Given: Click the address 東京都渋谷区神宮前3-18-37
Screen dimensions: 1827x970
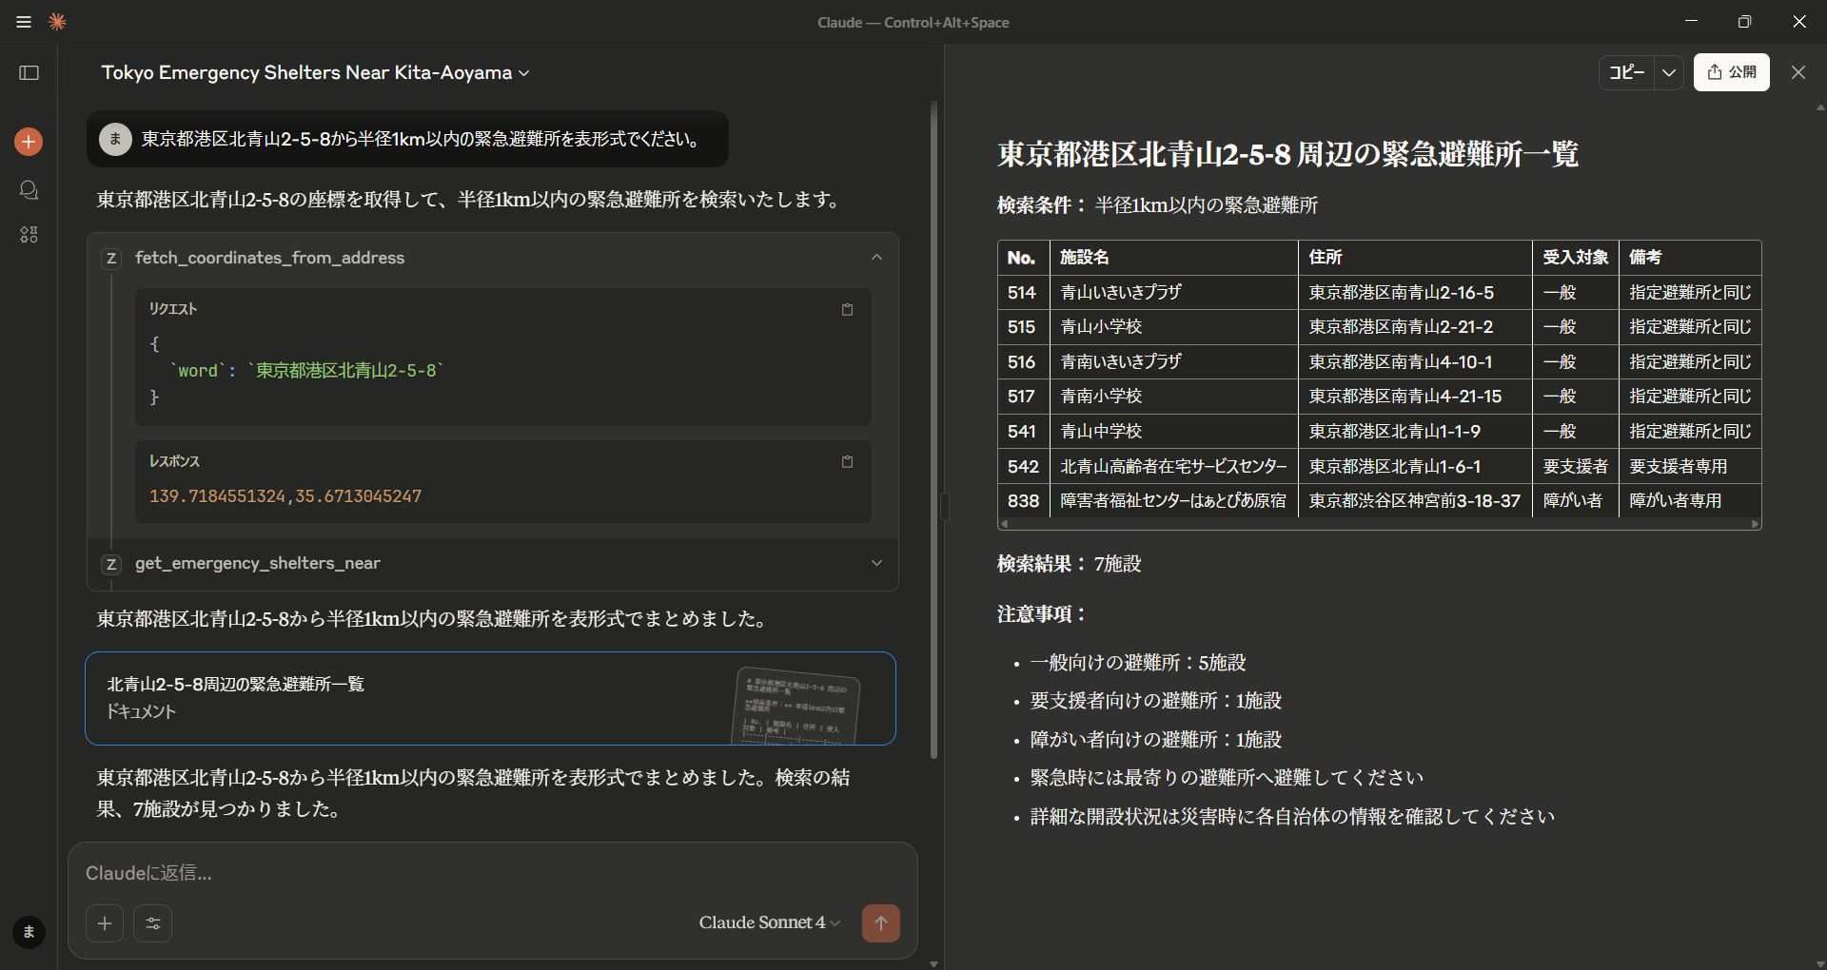Looking at the screenshot, I should [x=1415, y=501].
